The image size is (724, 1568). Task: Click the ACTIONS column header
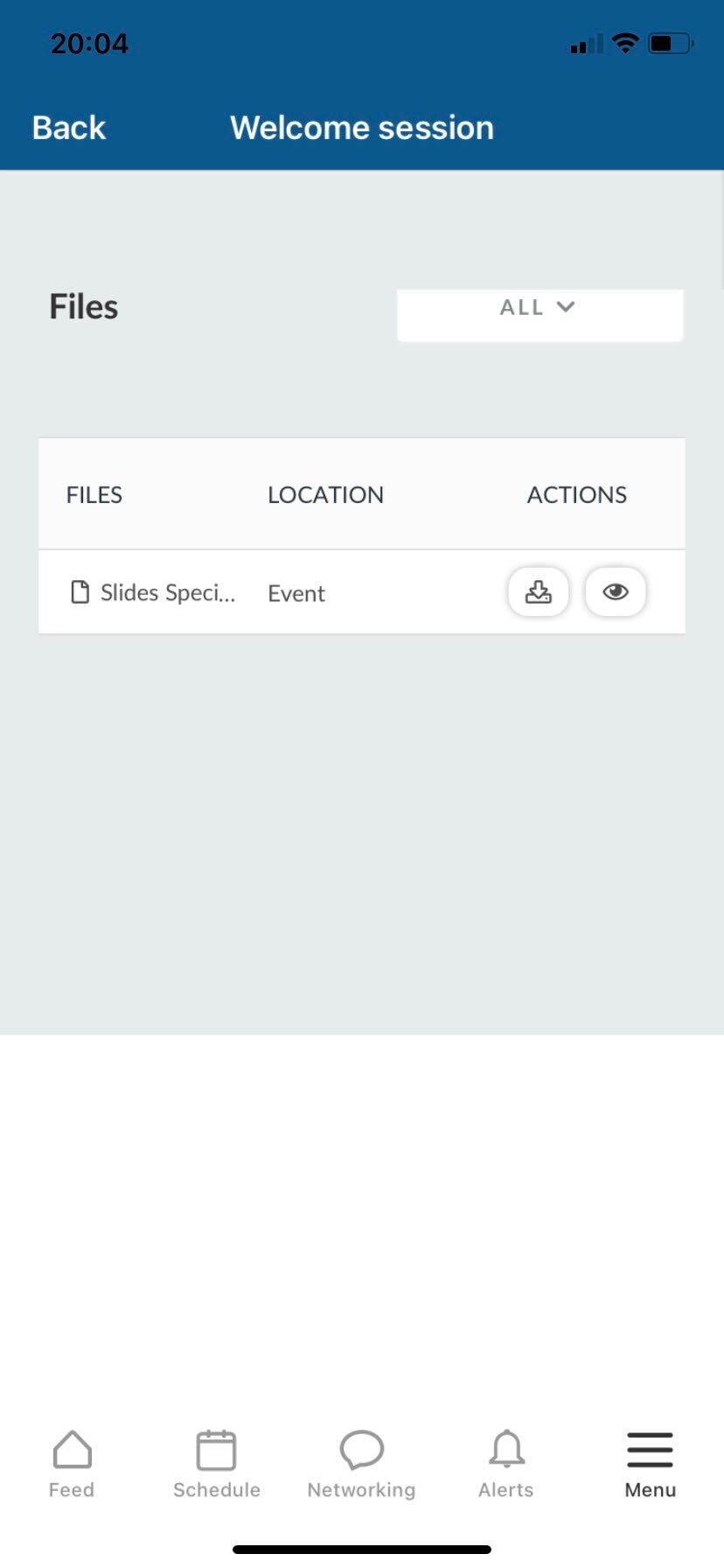(577, 494)
